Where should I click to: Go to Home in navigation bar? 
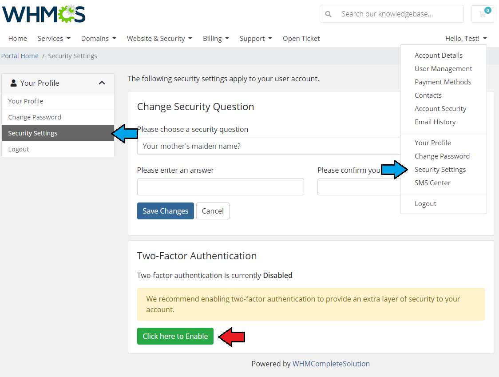[17, 39]
